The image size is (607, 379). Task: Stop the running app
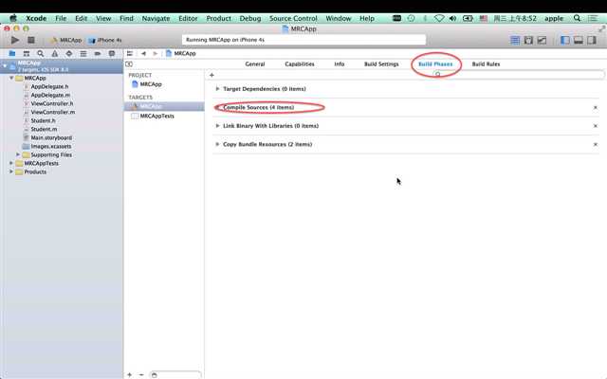pos(31,40)
